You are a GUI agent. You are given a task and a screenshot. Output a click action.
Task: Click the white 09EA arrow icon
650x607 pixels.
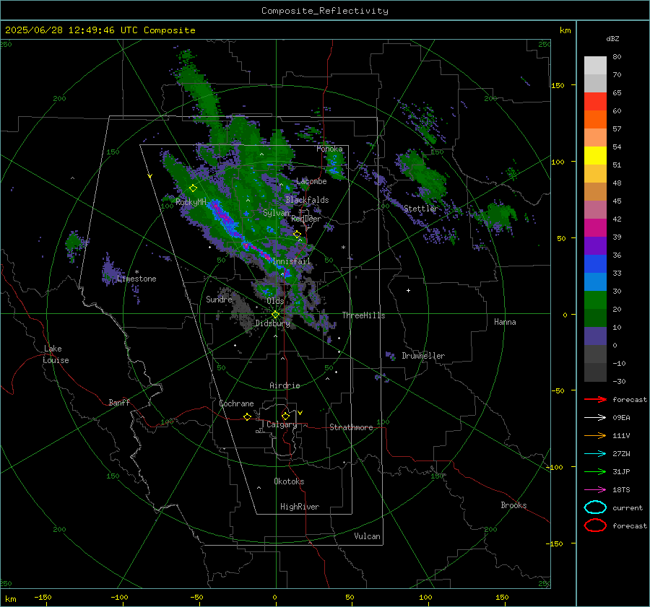click(x=595, y=418)
